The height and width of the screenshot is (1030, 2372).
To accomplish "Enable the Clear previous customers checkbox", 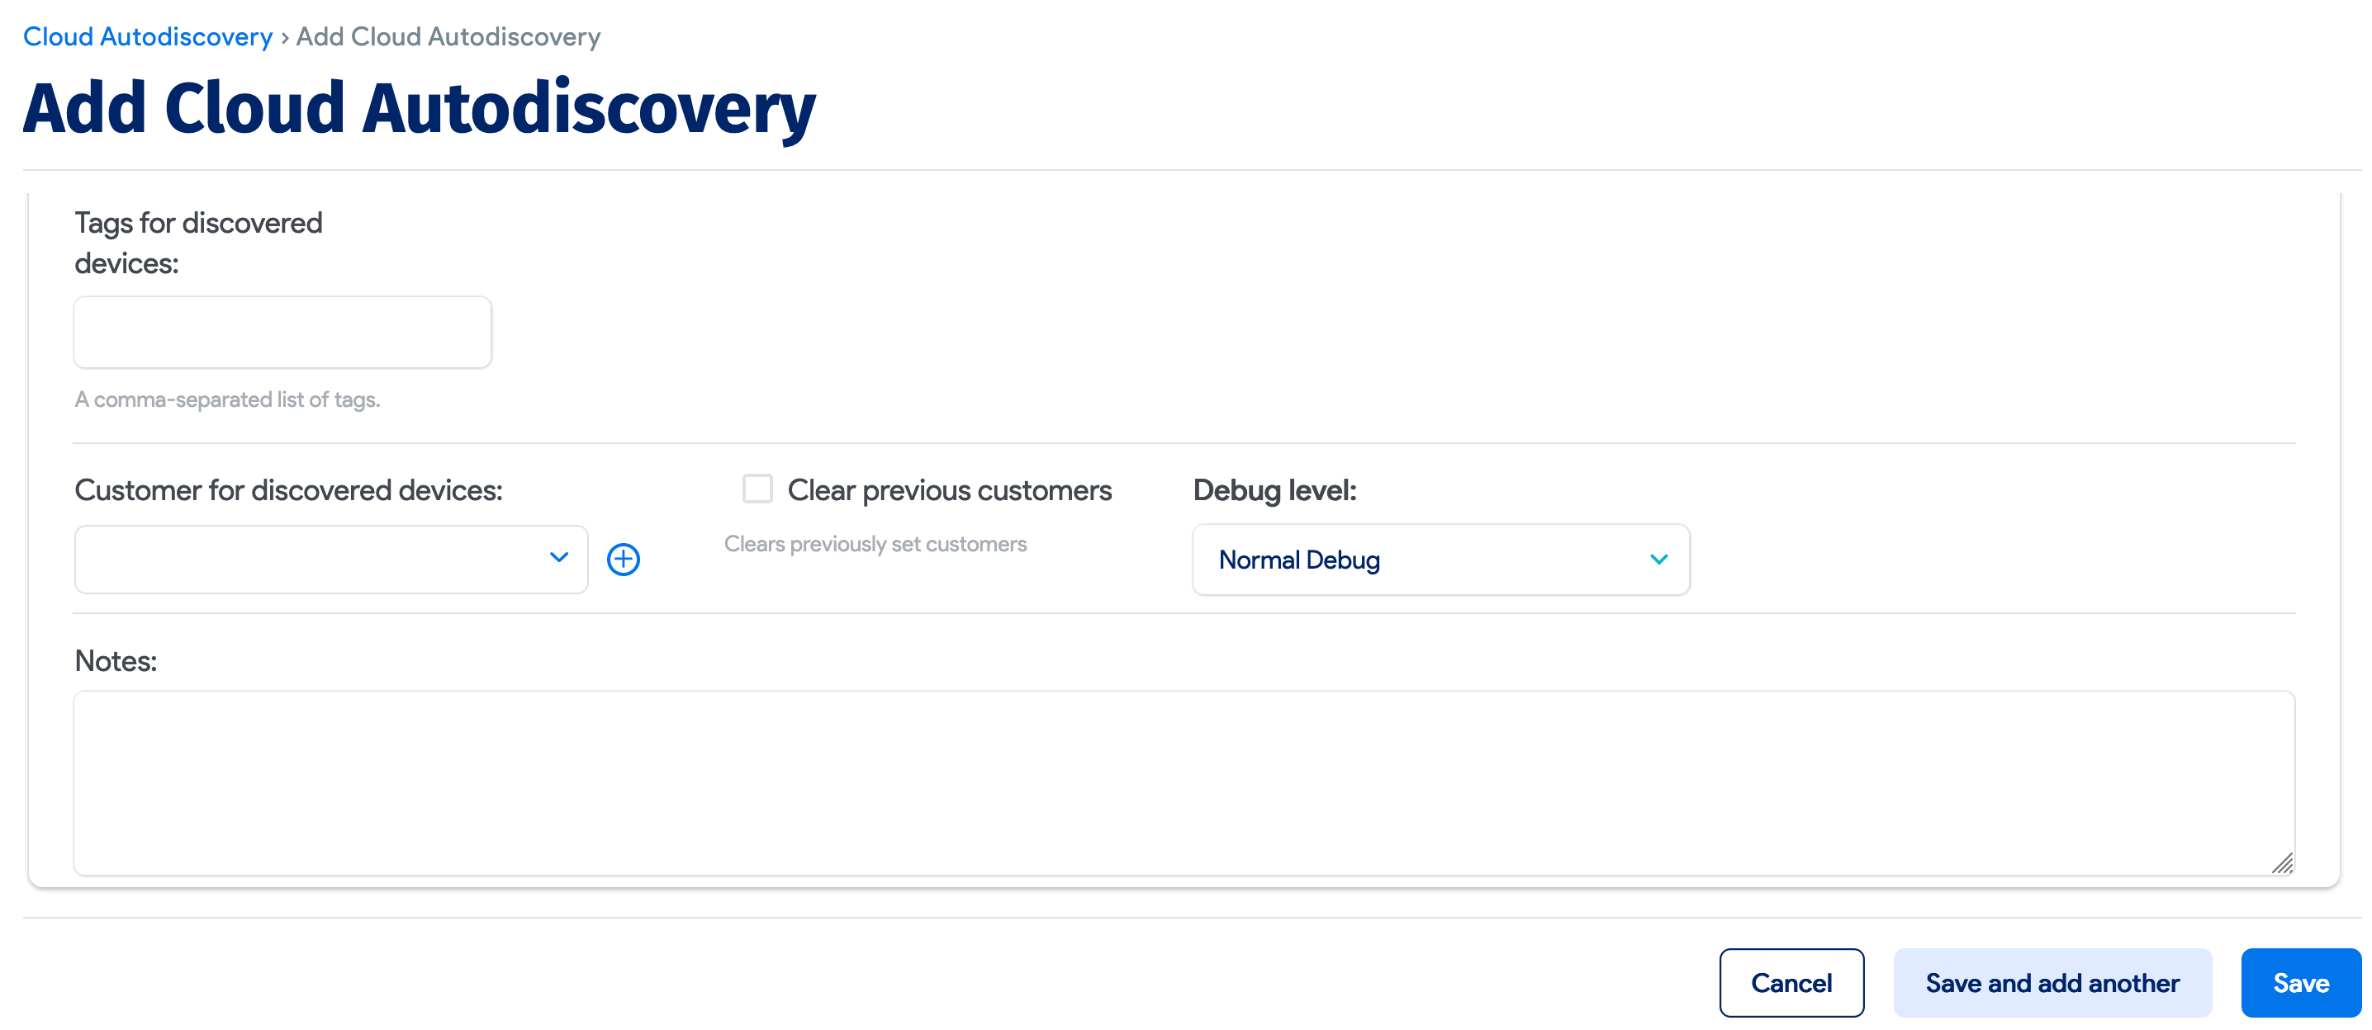I will pyautogui.click(x=758, y=489).
